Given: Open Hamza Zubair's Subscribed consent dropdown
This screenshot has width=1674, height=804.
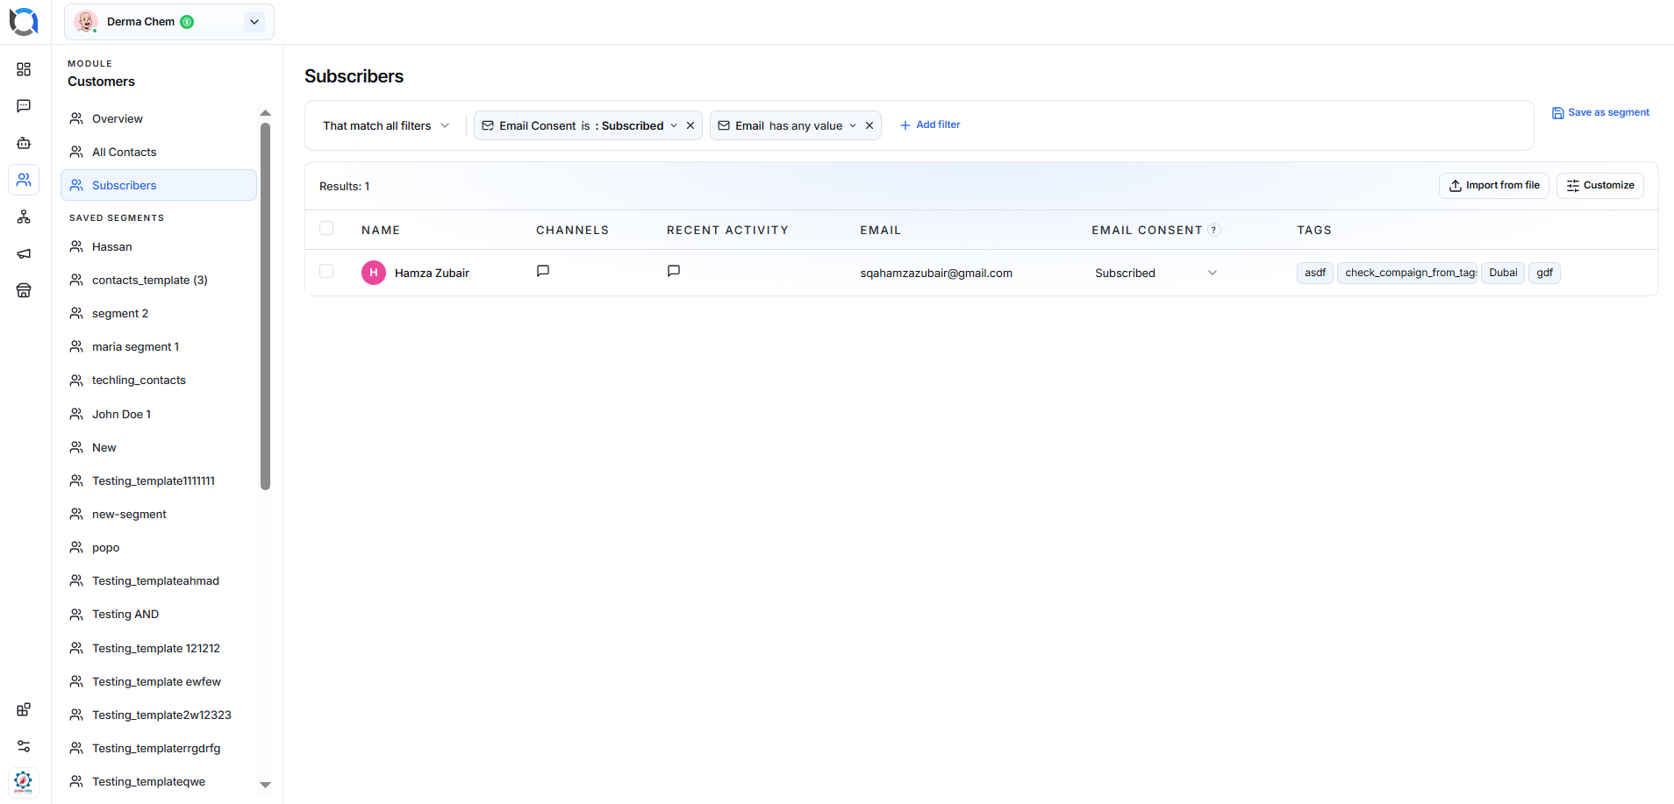Looking at the screenshot, I should click(x=1156, y=273).
